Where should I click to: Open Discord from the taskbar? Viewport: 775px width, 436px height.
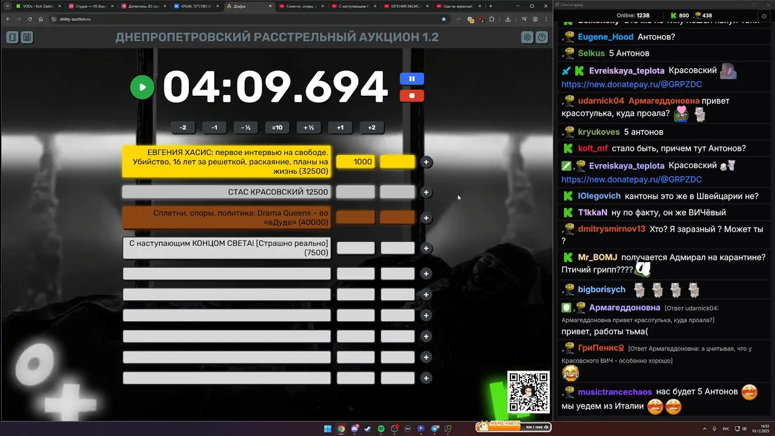click(354, 429)
